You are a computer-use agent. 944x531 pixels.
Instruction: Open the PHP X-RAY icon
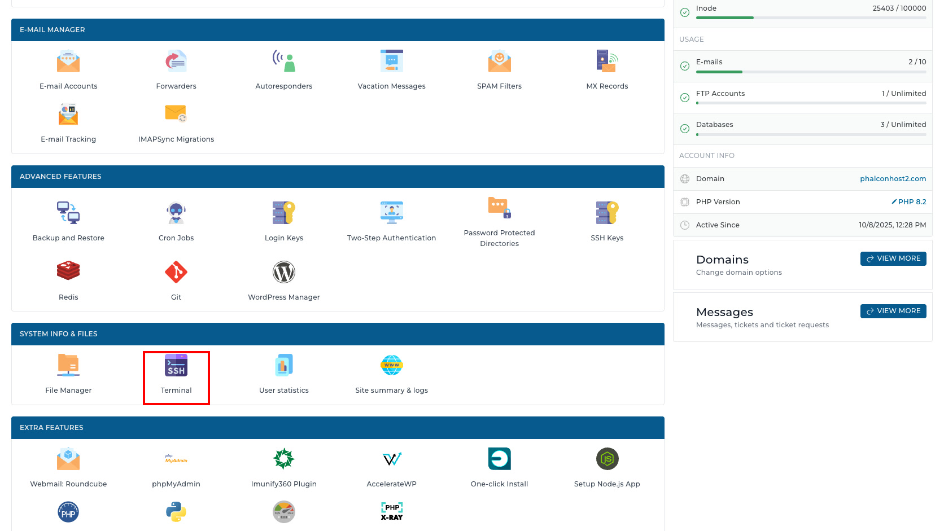(x=392, y=512)
